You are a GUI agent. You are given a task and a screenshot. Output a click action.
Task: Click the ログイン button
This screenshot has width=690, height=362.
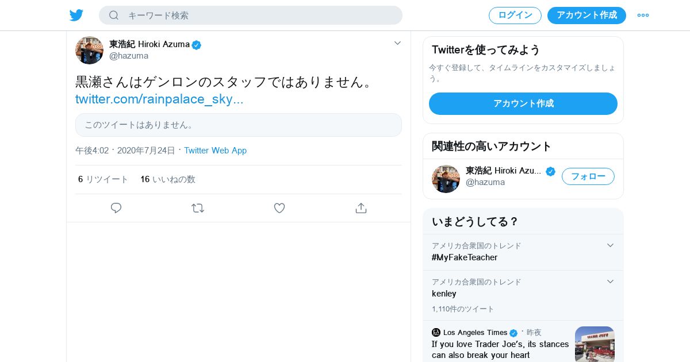click(515, 16)
